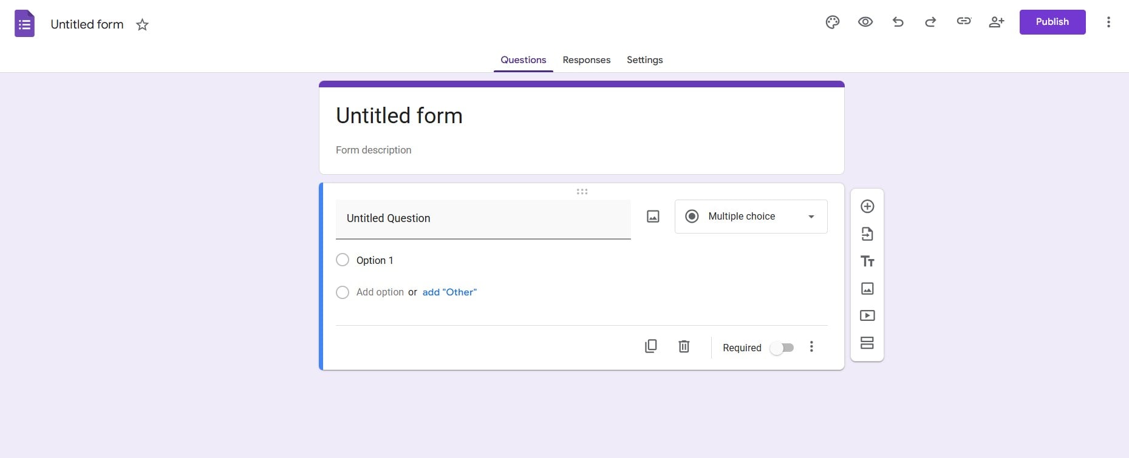Add a video to the form

click(867, 315)
